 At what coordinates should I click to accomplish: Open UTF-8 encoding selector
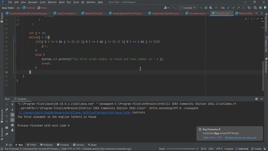click(x=219, y=149)
